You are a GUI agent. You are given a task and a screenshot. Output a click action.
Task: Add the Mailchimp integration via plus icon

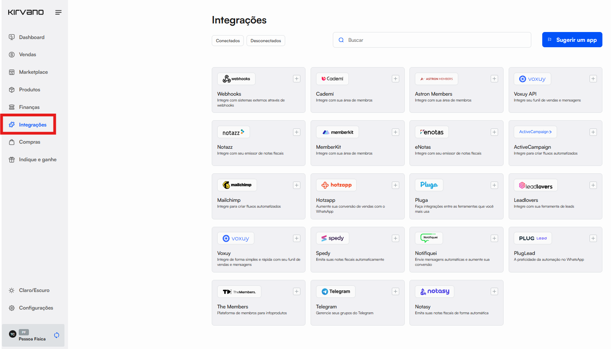(297, 185)
